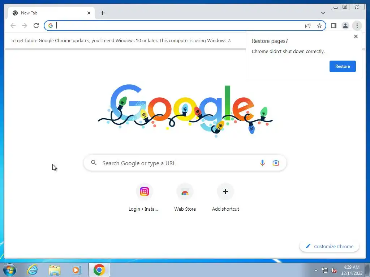The height and width of the screenshot is (277, 370).
Task: Click the Restore button
Action: (343, 66)
